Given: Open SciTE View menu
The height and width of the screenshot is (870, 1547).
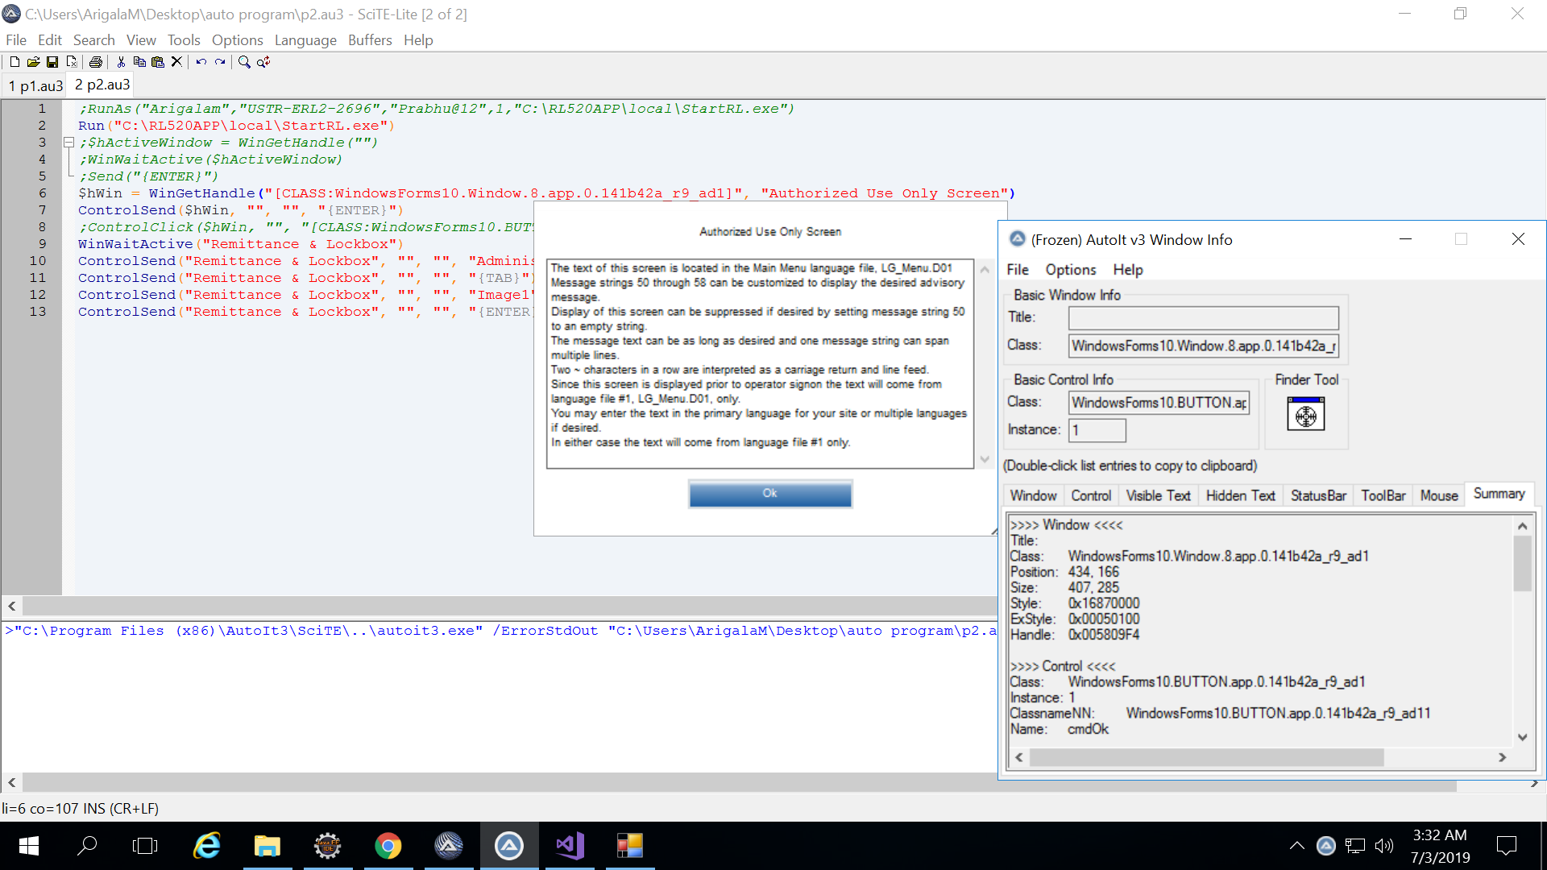Looking at the screenshot, I should (141, 40).
